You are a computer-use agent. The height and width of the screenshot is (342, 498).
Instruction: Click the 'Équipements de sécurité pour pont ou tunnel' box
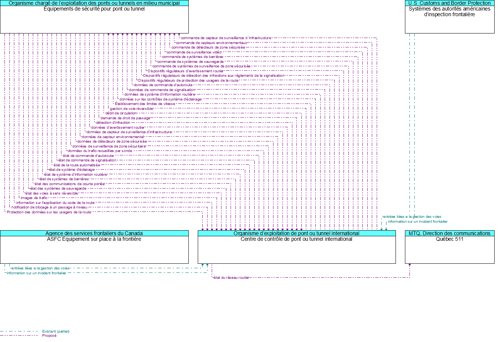click(x=94, y=20)
